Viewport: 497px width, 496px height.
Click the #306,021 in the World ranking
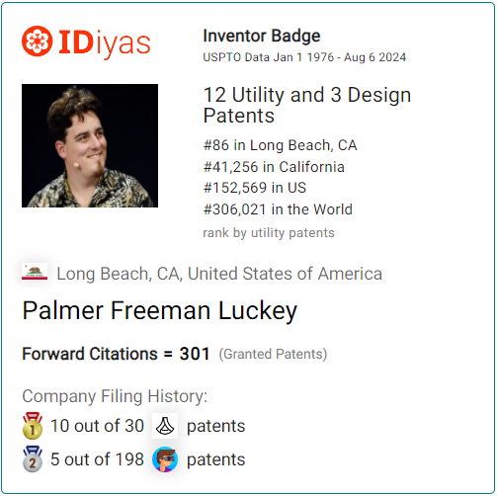(x=278, y=209)
